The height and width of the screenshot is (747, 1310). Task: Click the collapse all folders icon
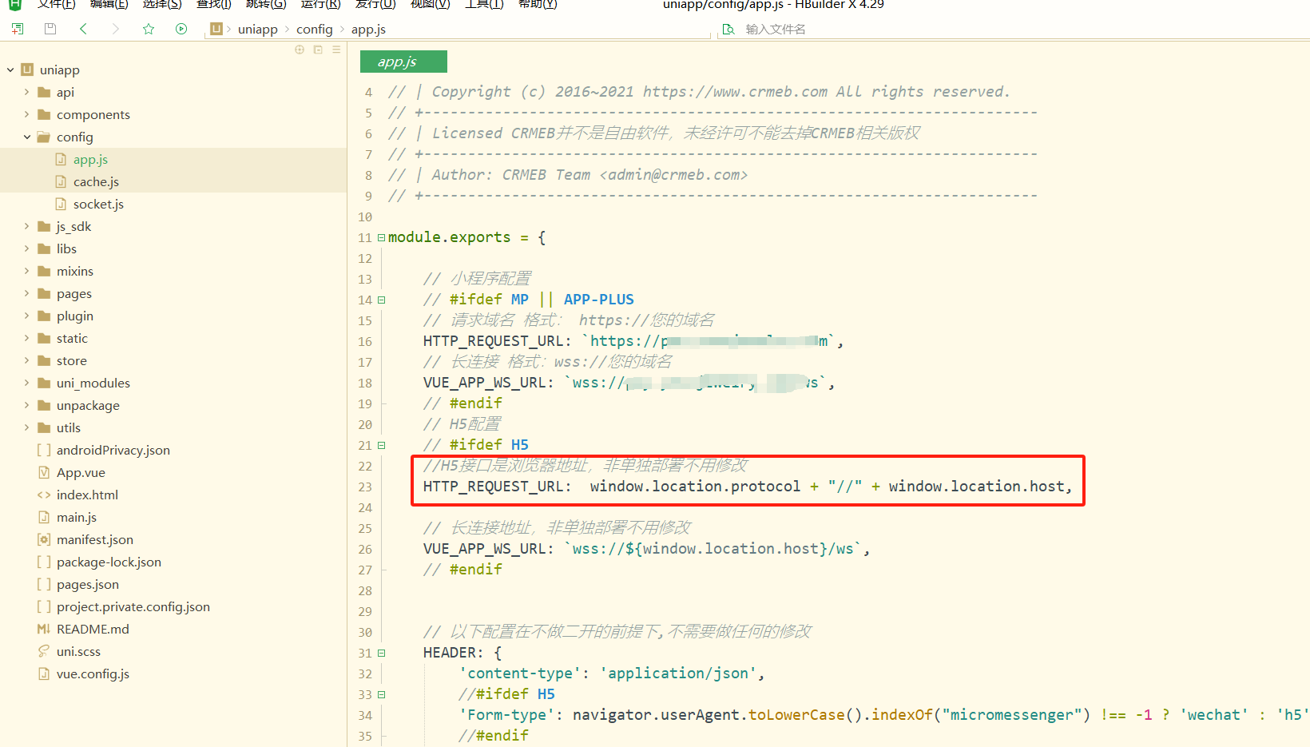(x=318, y=50)
